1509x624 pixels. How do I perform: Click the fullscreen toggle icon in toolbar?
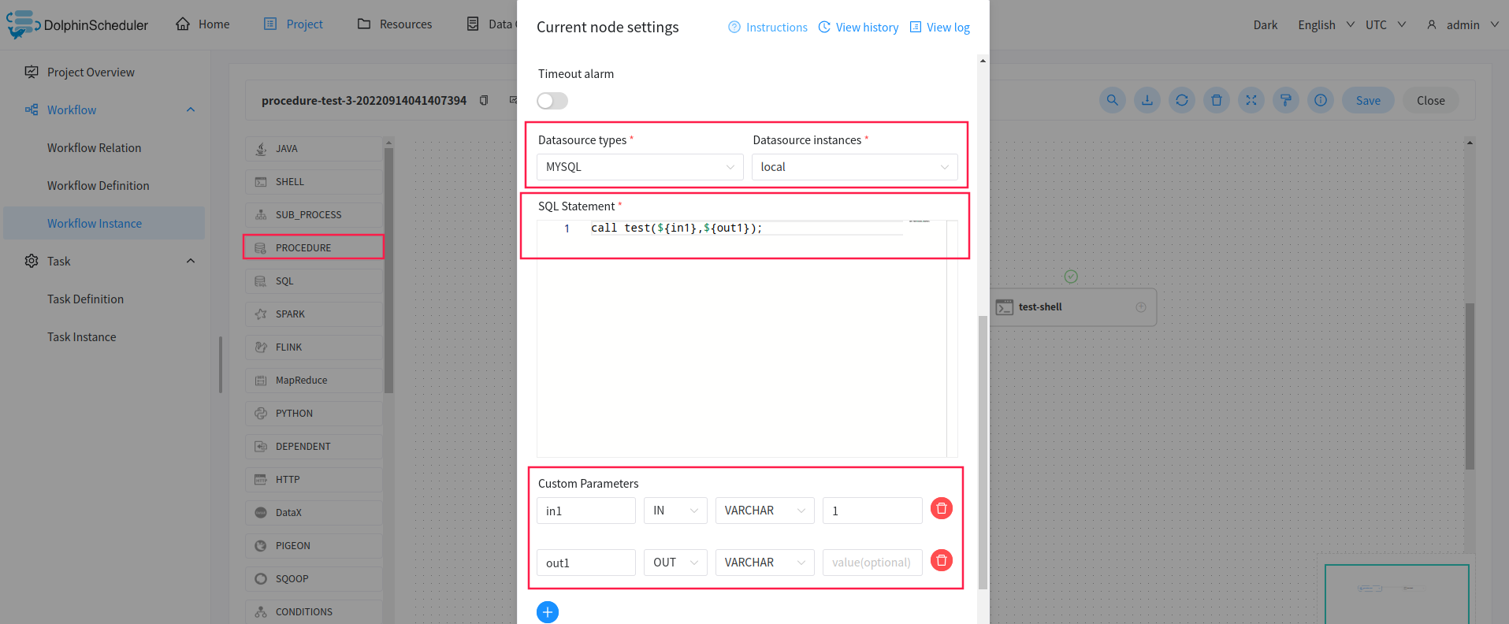pyautogui.click(x=1251, y=100)
